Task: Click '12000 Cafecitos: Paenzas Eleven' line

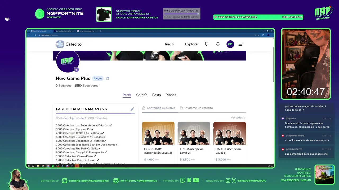Action: coord(77,160)
